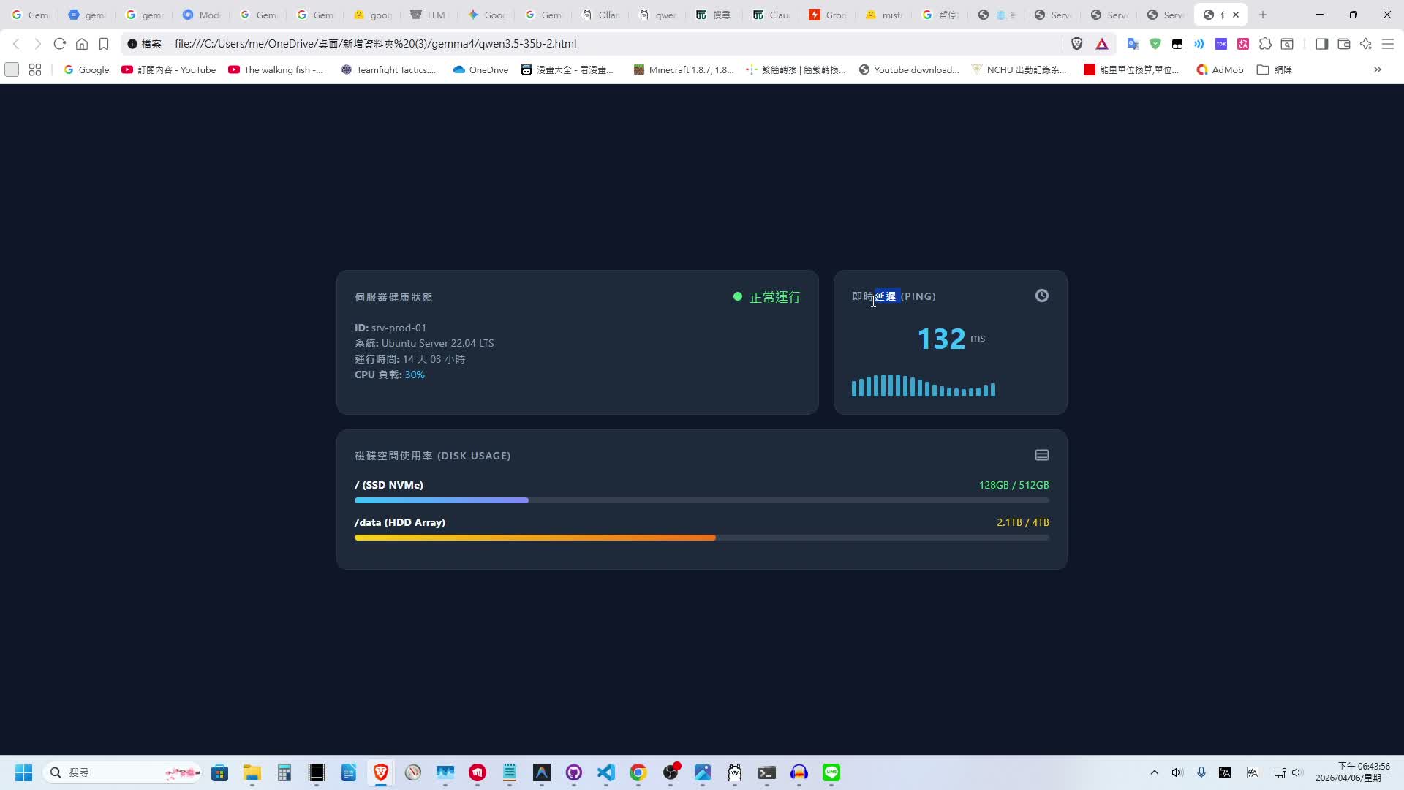Click the ID: srv-prod-01 line
1404x790 pixels.
click(x=390, y=328)
